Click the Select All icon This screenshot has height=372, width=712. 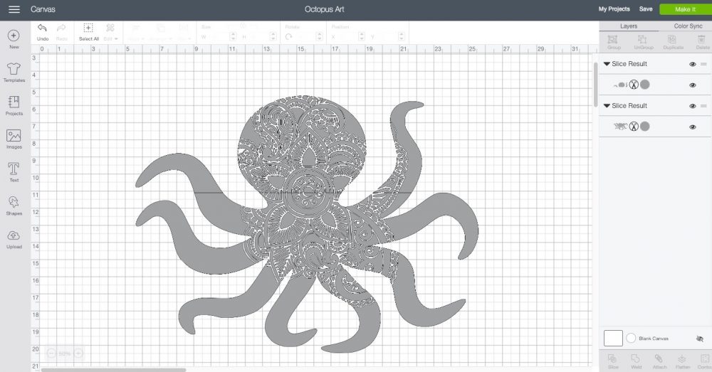(x=88, y=28)
